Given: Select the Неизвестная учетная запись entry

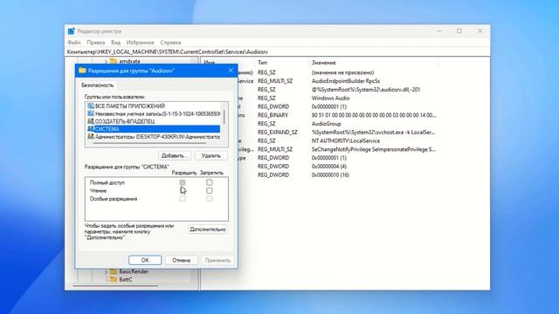Looking at the screenshot, I should (157, 113).
